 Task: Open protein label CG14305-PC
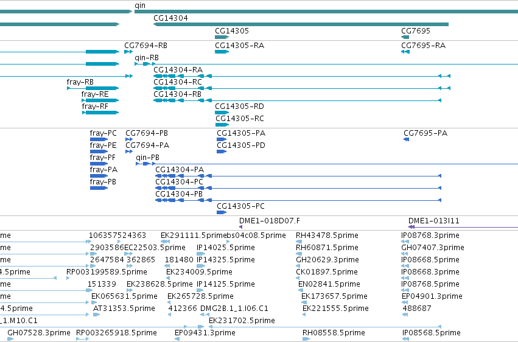(241, 206)
